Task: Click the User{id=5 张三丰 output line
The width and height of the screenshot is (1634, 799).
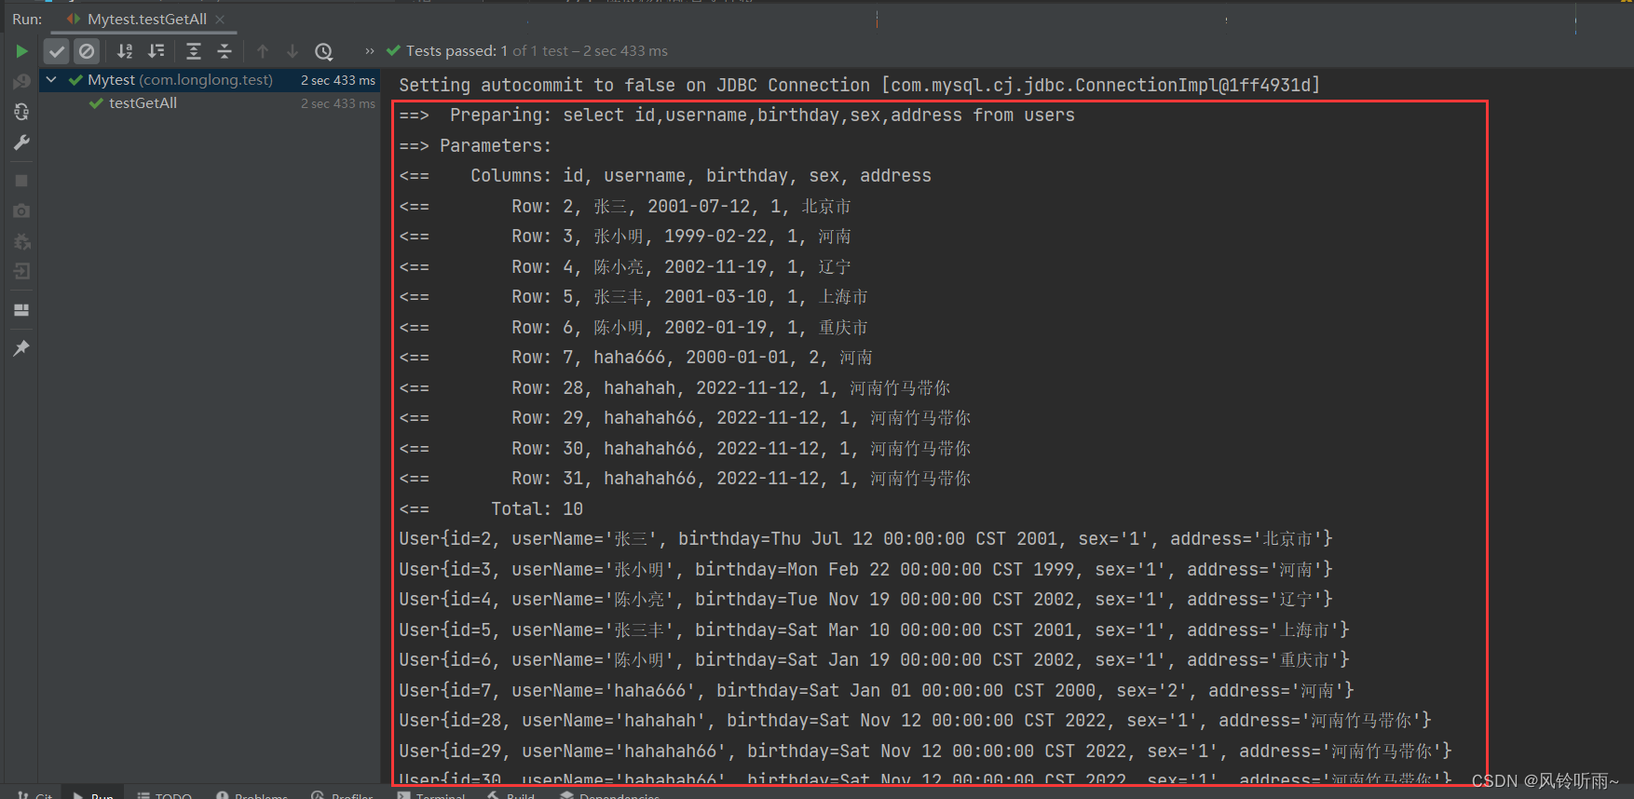Action: pyautogui.click(x=874, y=630)
